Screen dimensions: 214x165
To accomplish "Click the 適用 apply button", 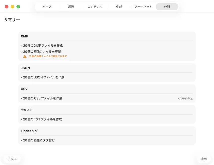I will [204, 159].
